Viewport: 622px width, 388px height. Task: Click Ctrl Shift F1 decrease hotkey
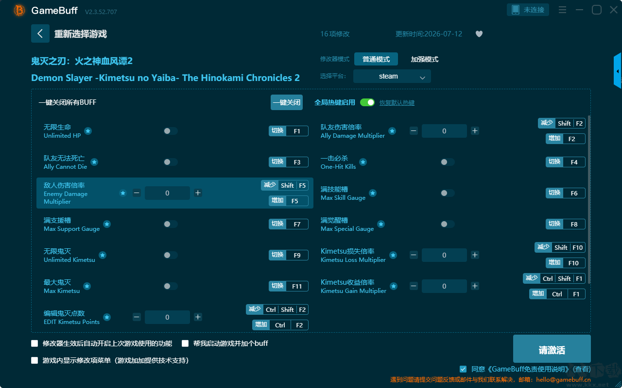pos(554,278)
